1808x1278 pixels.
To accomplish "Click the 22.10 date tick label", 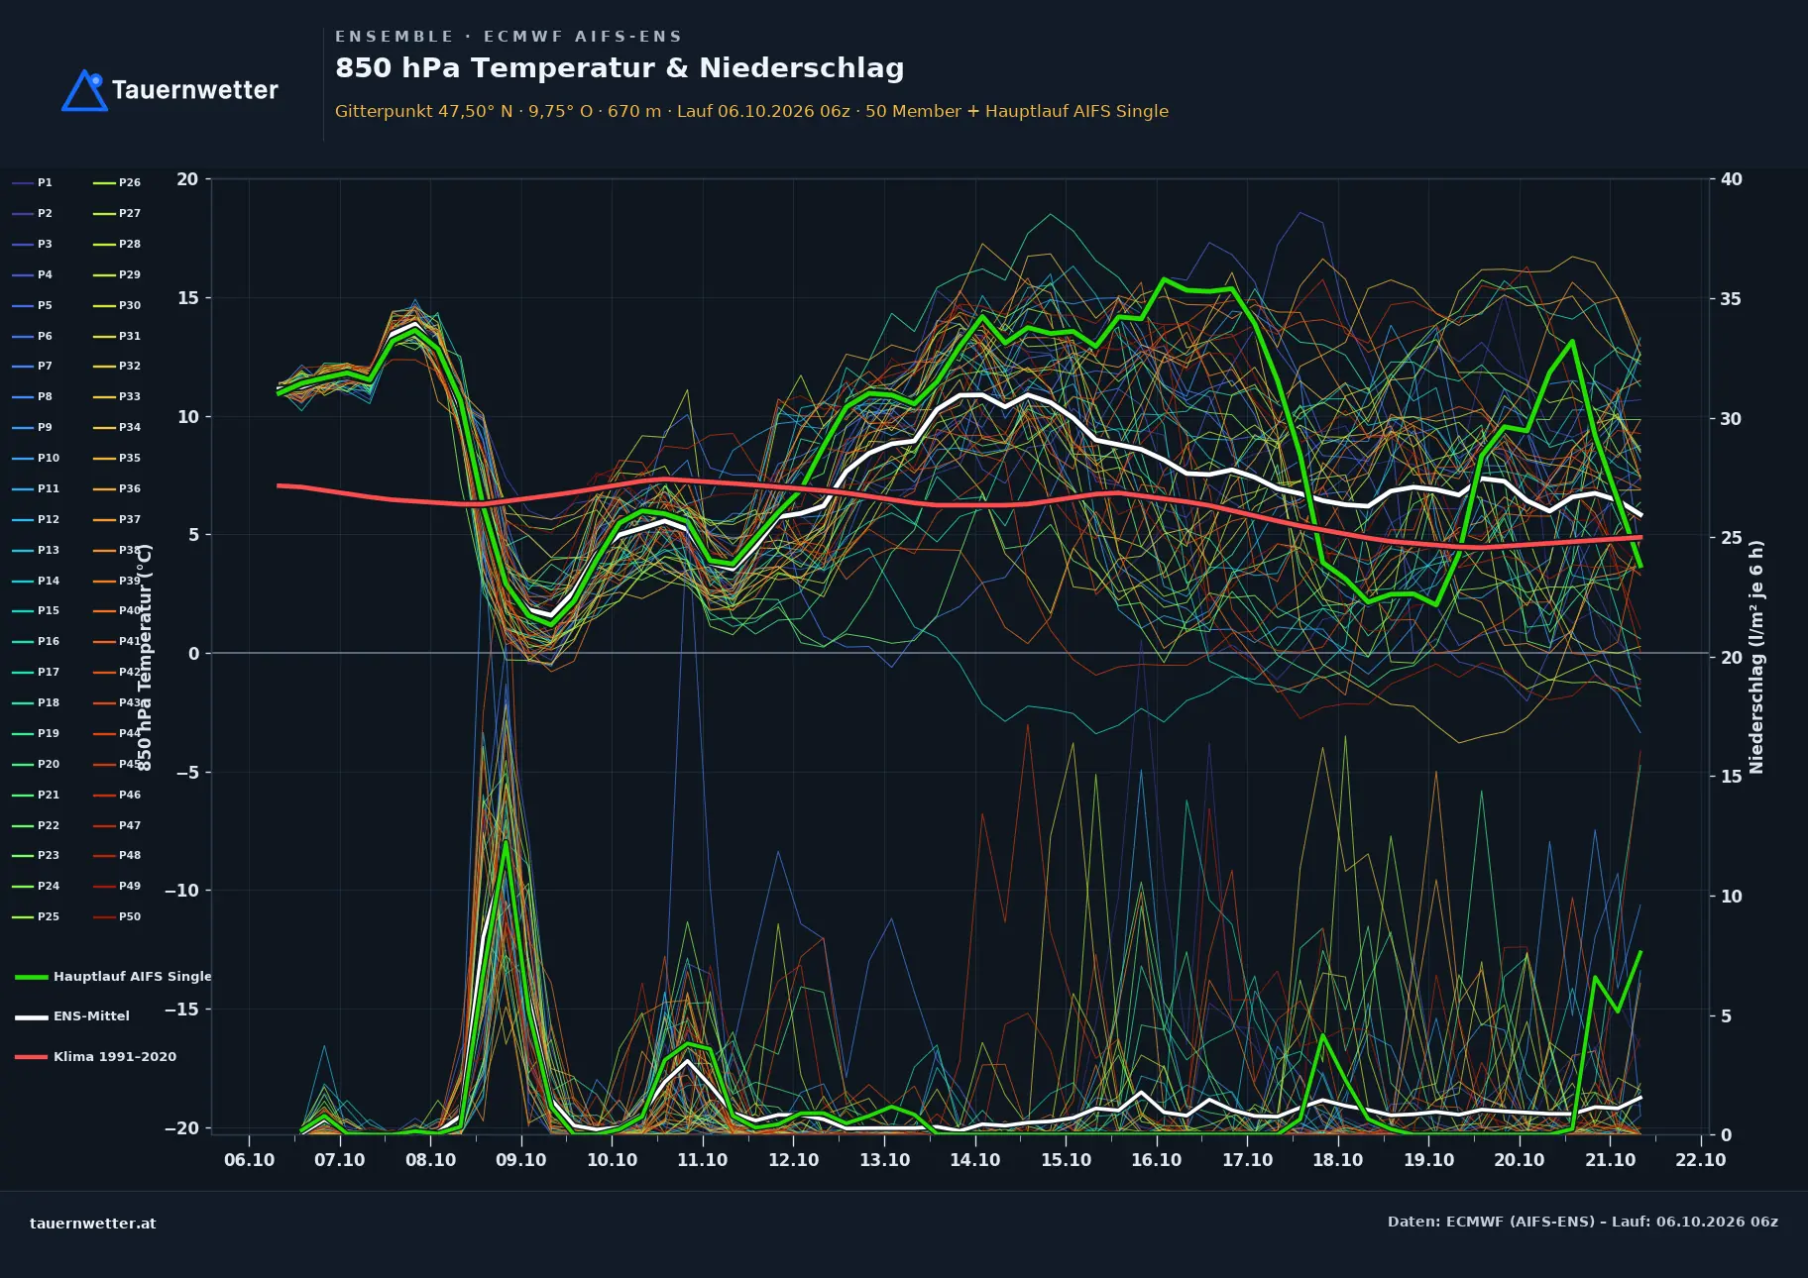I will [x=1701, y=1159].
